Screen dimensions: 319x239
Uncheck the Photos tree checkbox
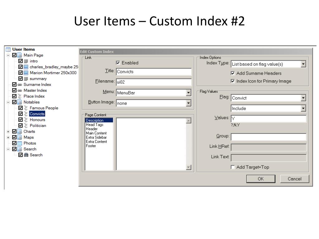[x=14, y=143]
